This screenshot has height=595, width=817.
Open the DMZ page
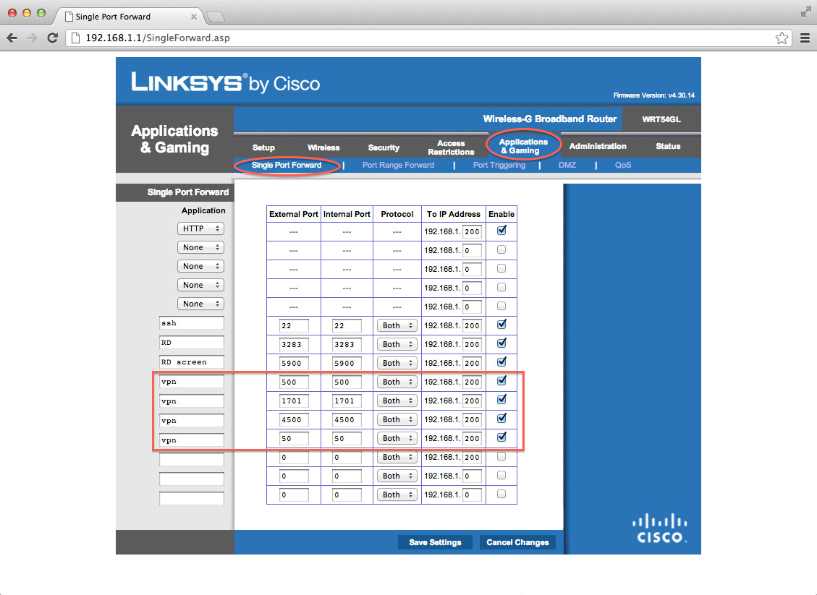(x=567, y=165)
